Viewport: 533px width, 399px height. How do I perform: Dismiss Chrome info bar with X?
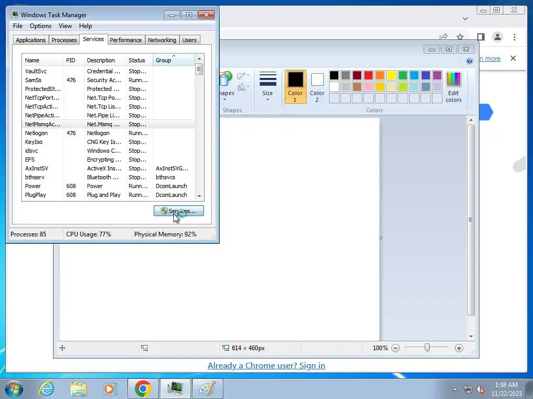513,58
